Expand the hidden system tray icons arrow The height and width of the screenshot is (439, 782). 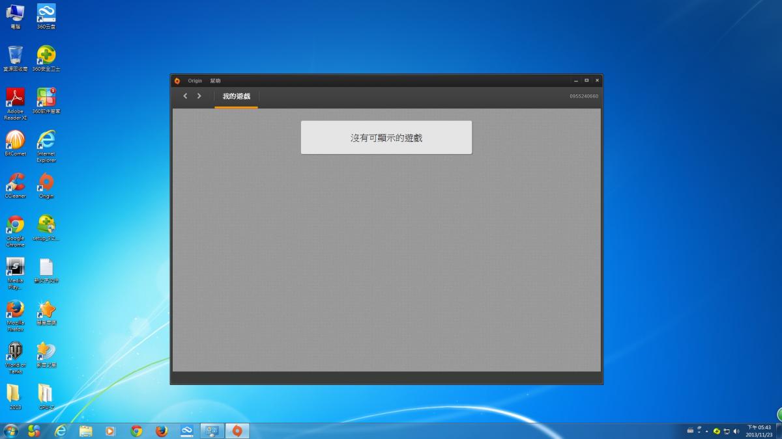(x=707, y=431)
